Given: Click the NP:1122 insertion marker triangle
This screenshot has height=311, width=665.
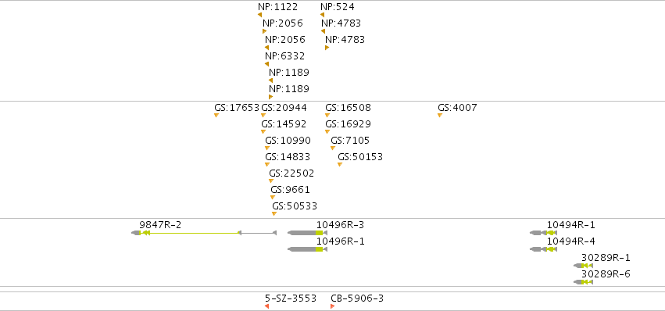Looking at the screenshot, I should click(259, 15).
